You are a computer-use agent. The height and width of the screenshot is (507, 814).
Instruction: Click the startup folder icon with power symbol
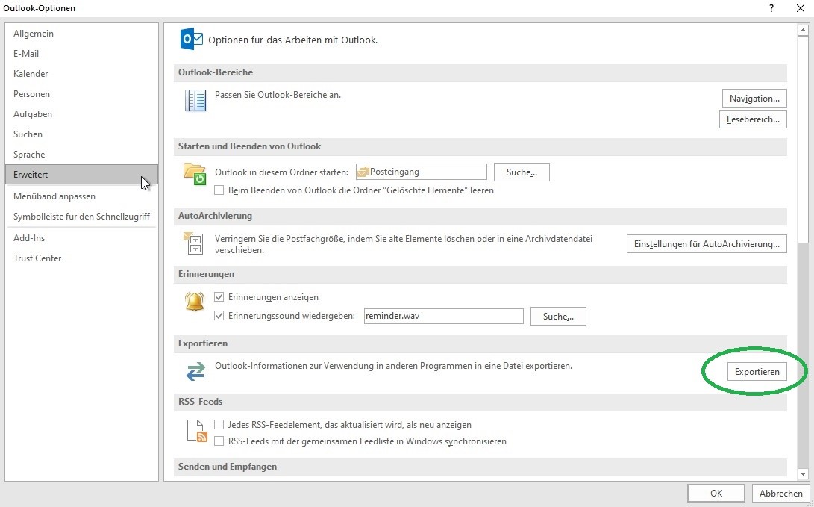195,173
